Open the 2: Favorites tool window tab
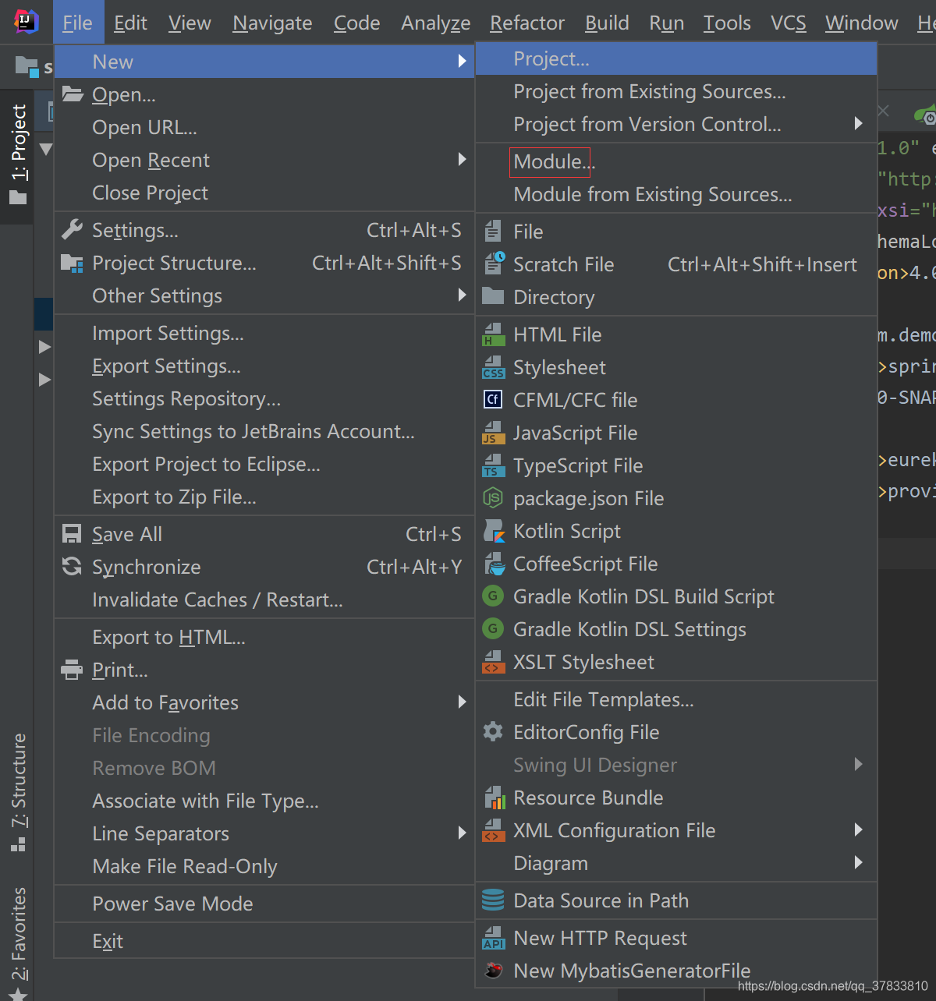The height and width of the screenshot is (1001, 936). coord(18,942)
